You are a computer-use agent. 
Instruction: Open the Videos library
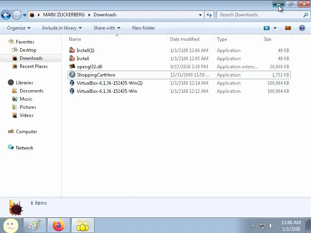[x=26, y=115]
